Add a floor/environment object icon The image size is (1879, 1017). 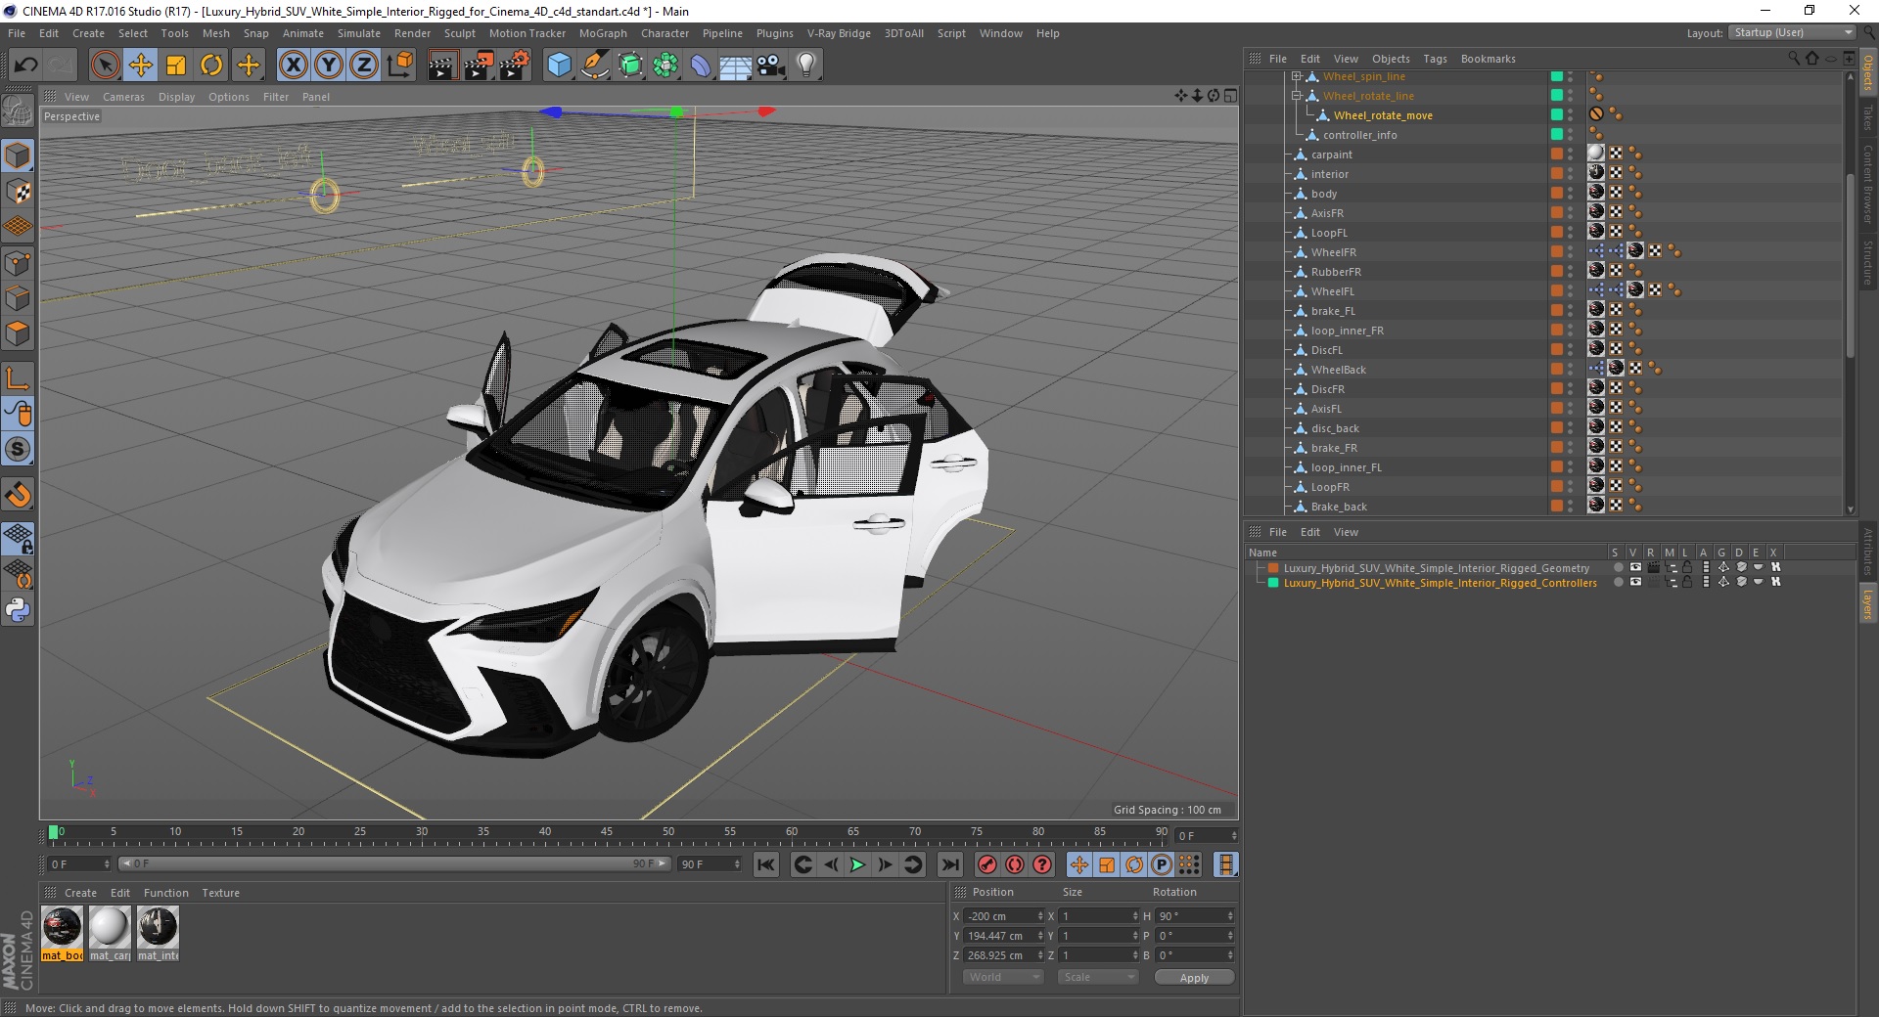click(736, 66)
